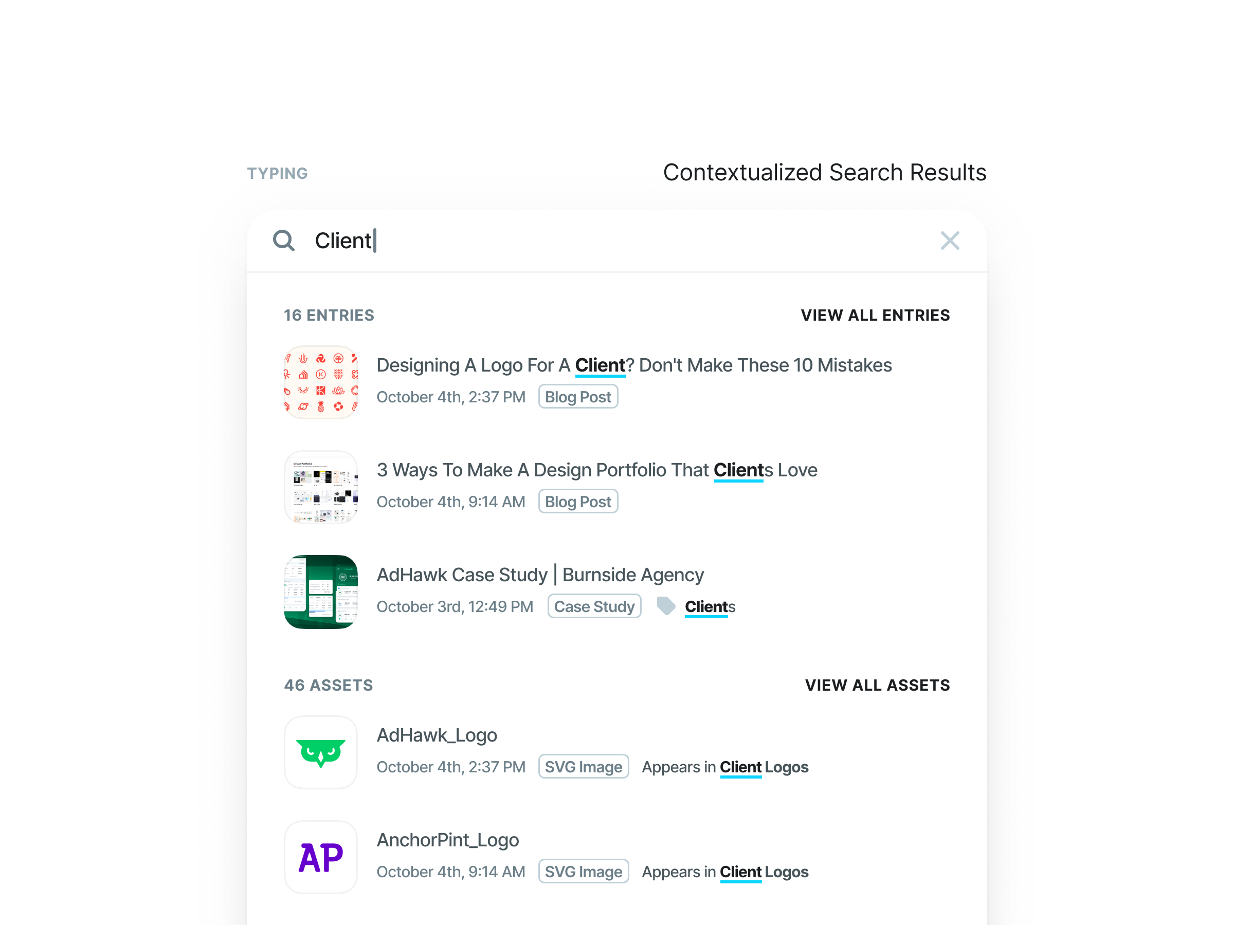Image resolution: width=1234 pixels, height=925 pixels.
Task: Open the article about designing a logo mistakes
Action: 634,365
